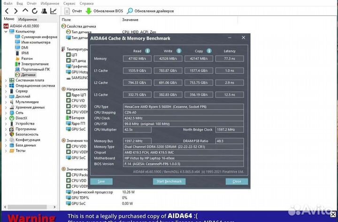The width and height of the screenshot is (338, 222).
Task: Expand the DirectX tree node
Action: (x=6, y=118)
